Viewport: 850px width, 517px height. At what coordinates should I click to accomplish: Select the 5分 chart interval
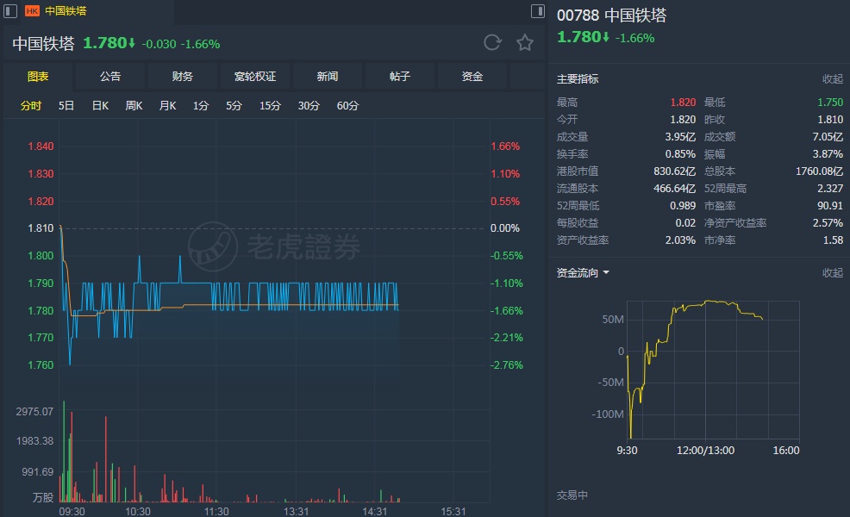click(234, 106)
